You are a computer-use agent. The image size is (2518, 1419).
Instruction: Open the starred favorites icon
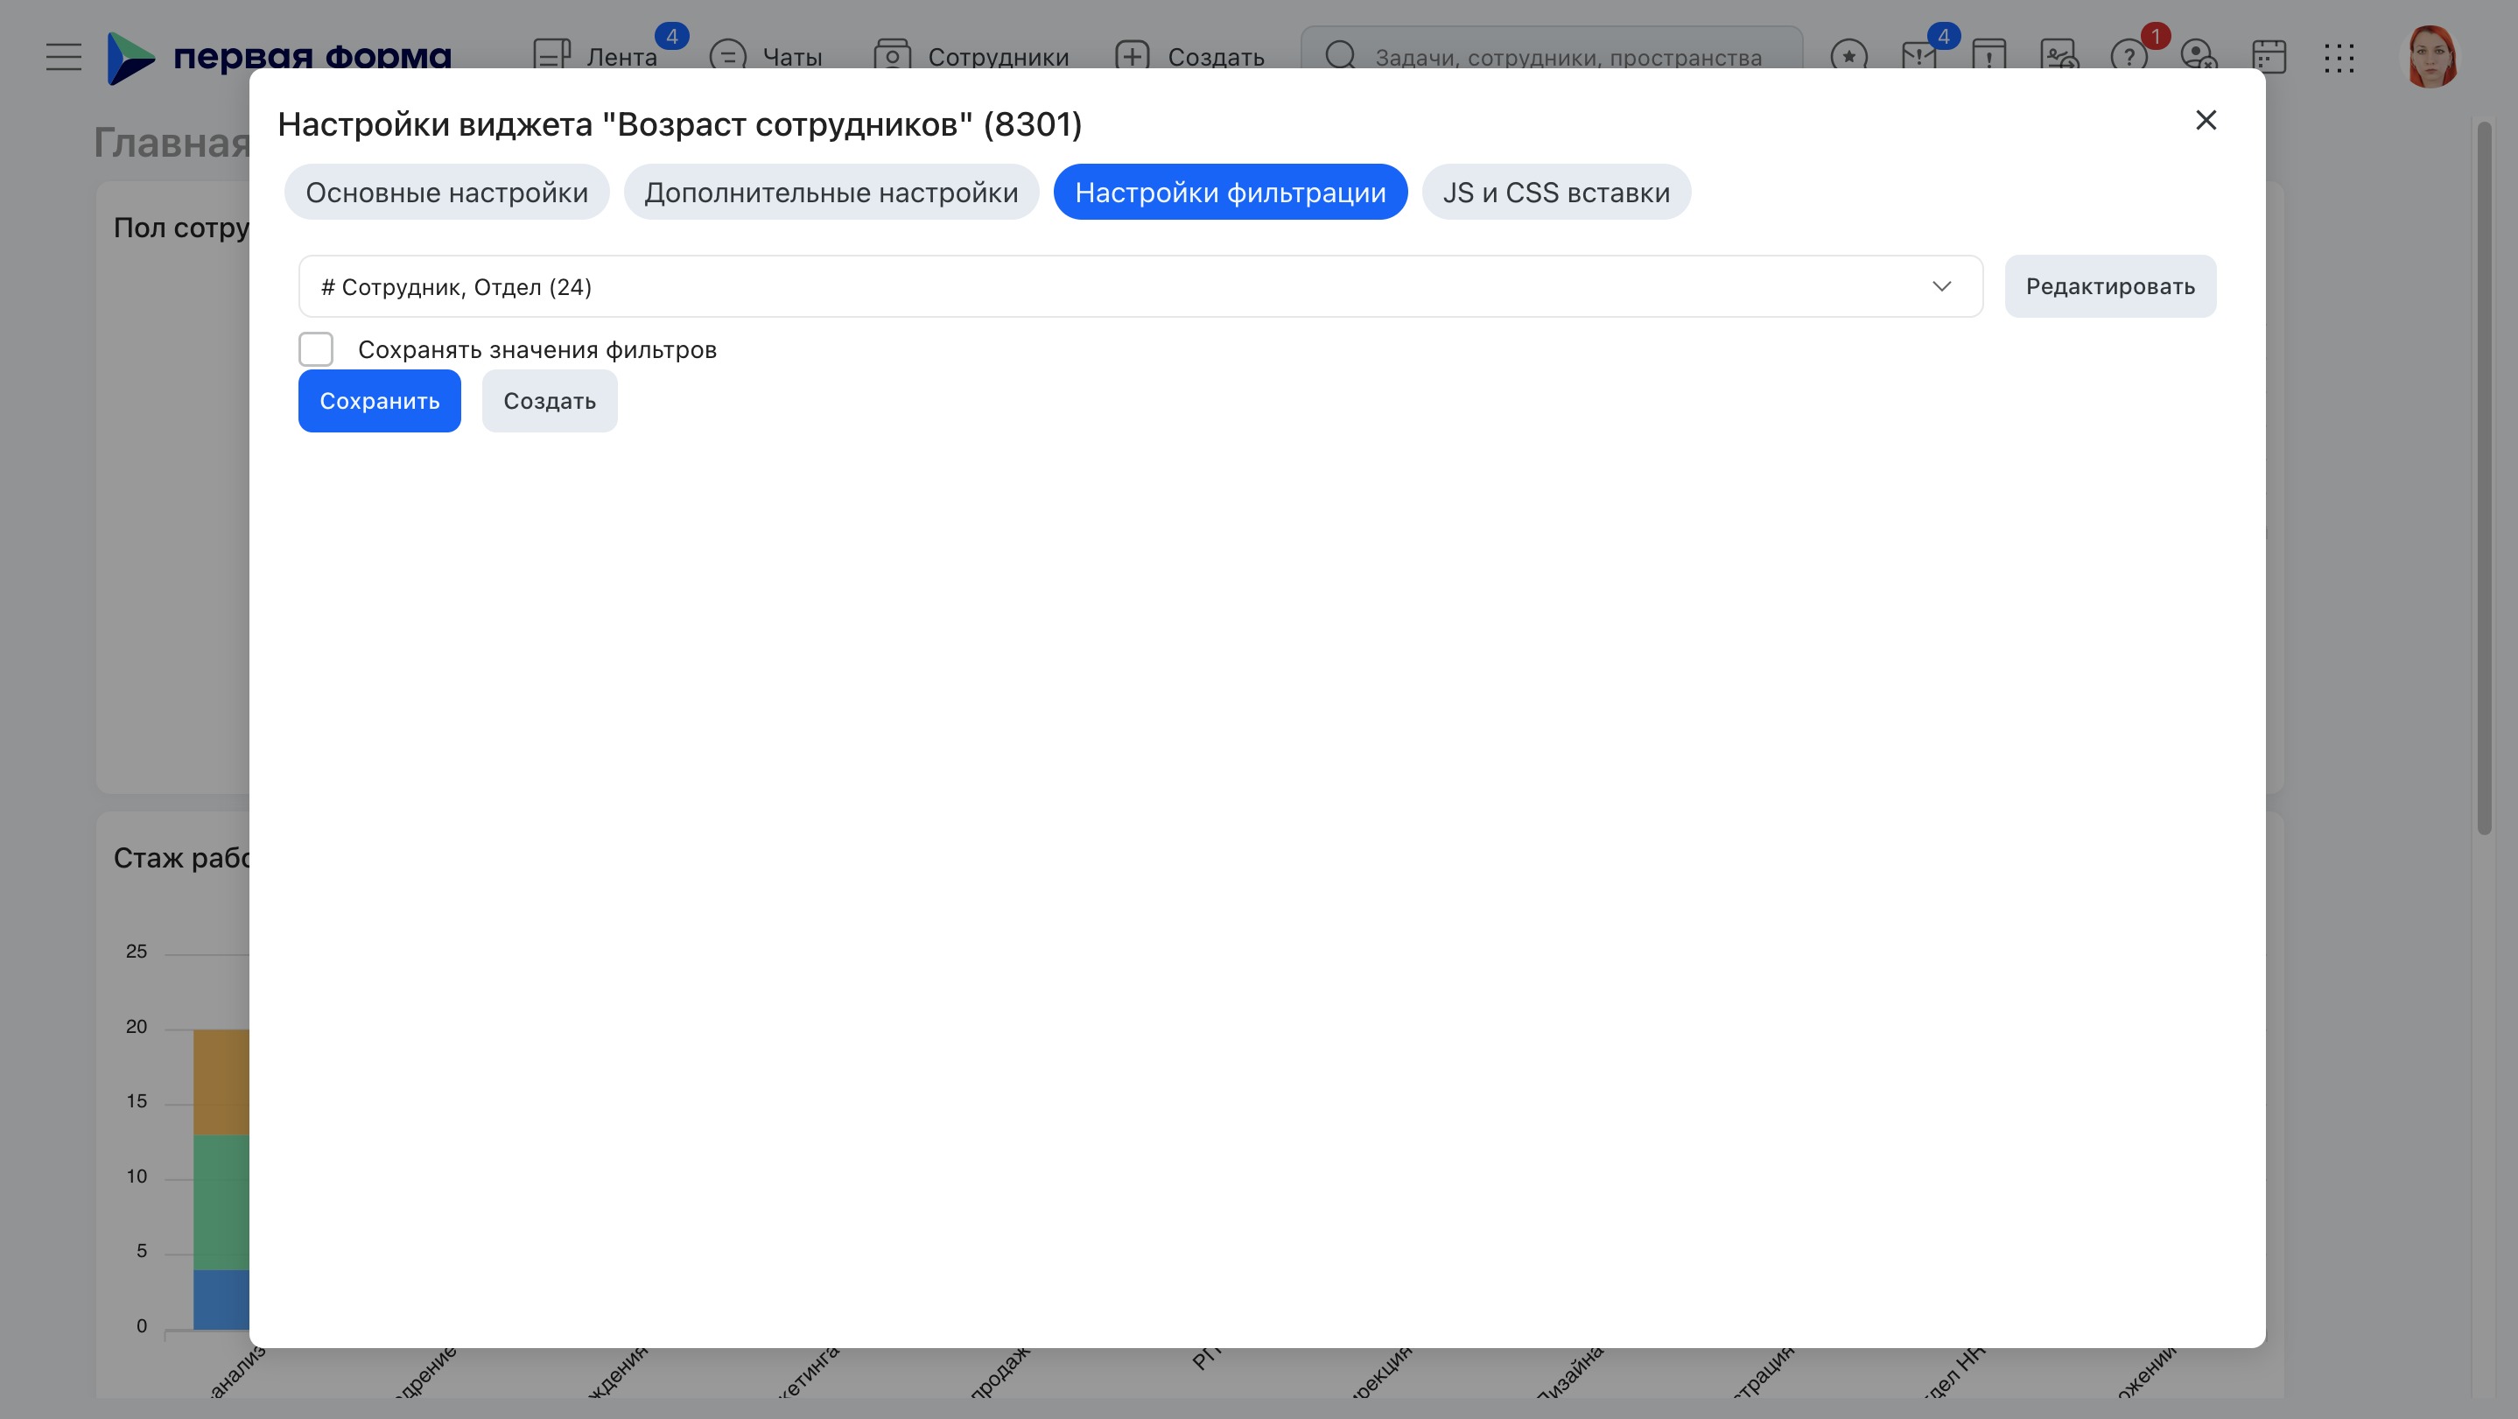[x=1848, y=57]
